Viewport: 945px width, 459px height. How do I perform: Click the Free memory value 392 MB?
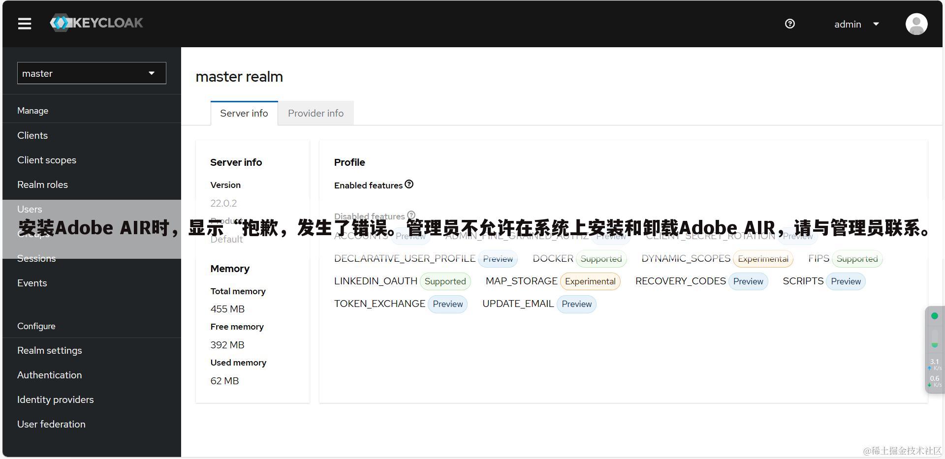(x=227, y=345)
